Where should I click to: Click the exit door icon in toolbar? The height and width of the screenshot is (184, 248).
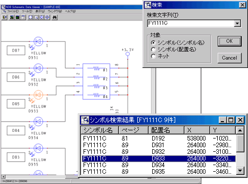(x=5, y=17)
